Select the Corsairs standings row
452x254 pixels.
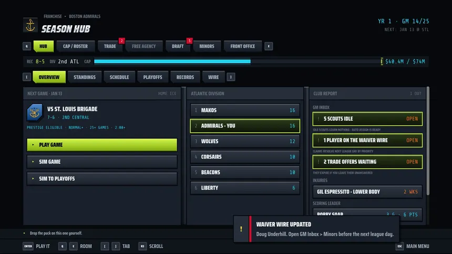pos(245,157)
